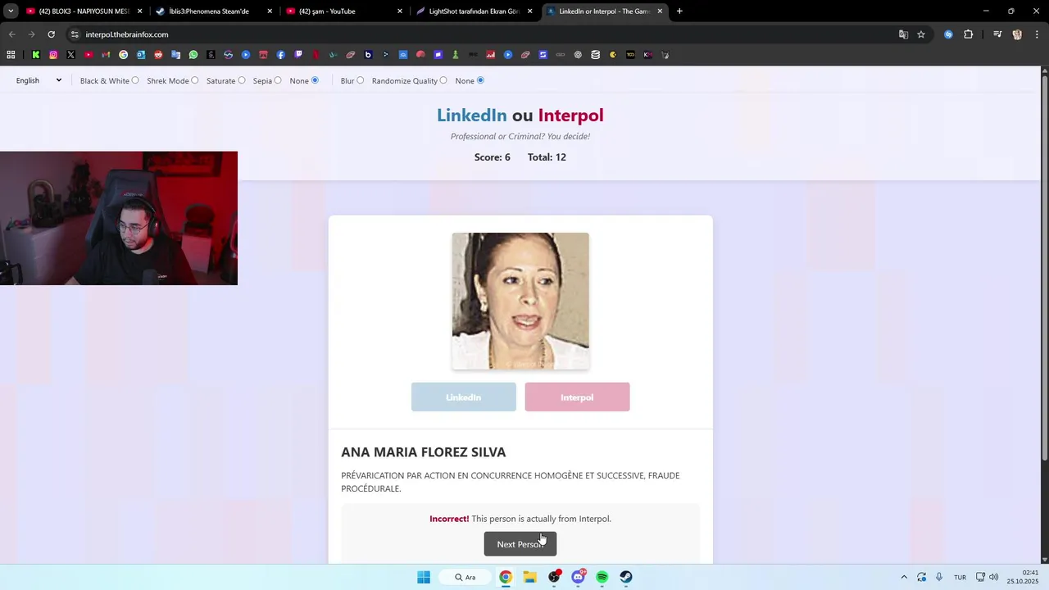Open the Chrome apps grid icon

11,55
